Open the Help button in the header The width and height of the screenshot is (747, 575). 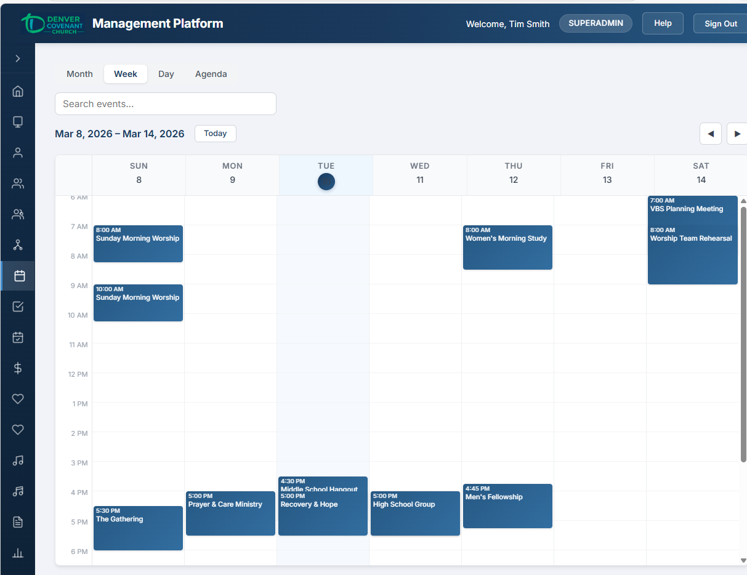pos(663,23)
